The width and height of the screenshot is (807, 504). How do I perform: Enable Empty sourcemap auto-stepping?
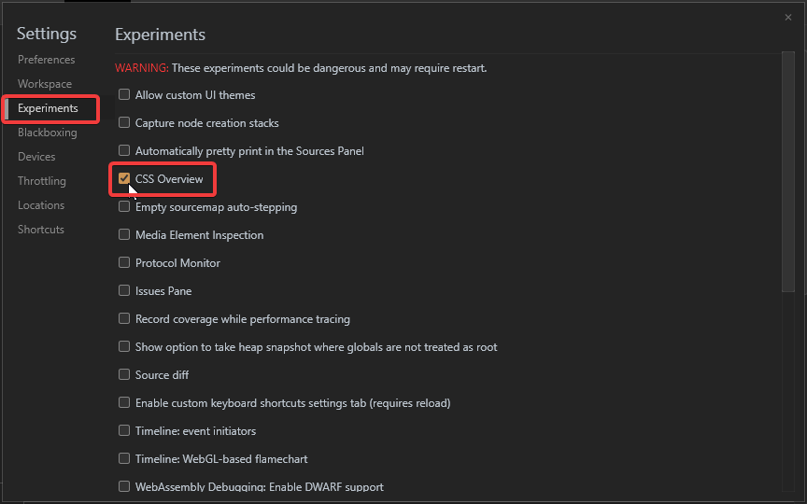pos(124,207)
